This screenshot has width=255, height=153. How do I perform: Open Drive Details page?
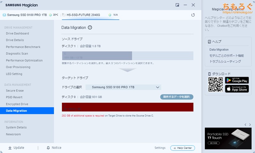pos(15,40)
